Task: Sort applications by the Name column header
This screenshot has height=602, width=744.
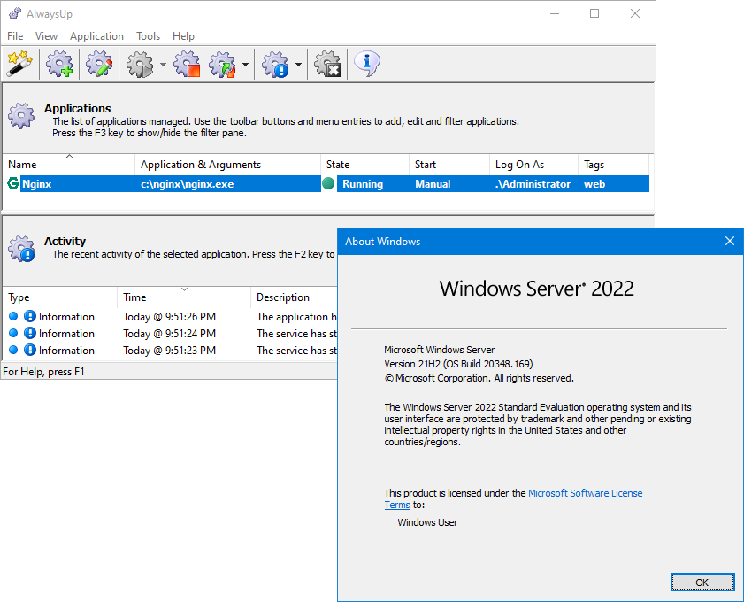Action: tap(69, 165)
